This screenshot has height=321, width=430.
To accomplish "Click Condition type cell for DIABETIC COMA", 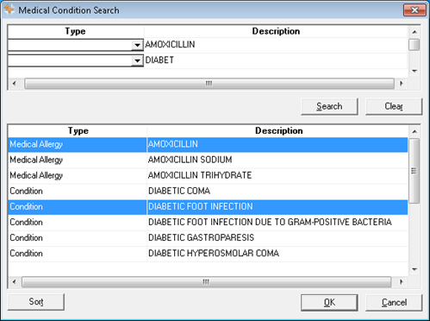I will click(78, 191).
